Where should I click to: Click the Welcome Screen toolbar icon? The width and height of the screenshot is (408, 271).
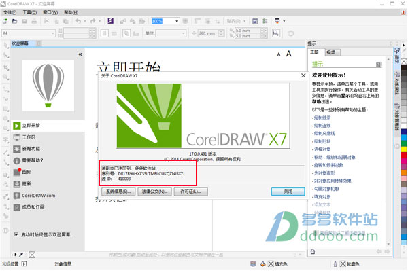(x=255, y=21)
